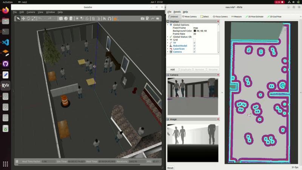The image size is (302, 170).
Task: Expand the Global Status: Ok node
Action: (x=168, y=37)
